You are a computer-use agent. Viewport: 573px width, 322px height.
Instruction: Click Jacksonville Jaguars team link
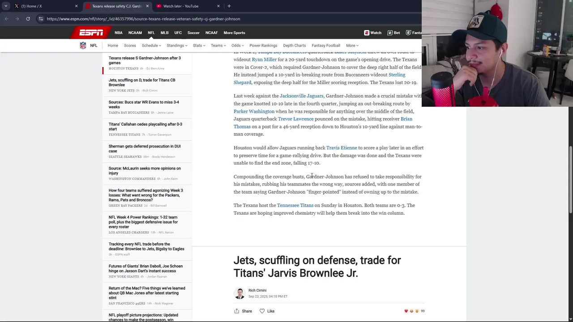(x=301, y=96)
